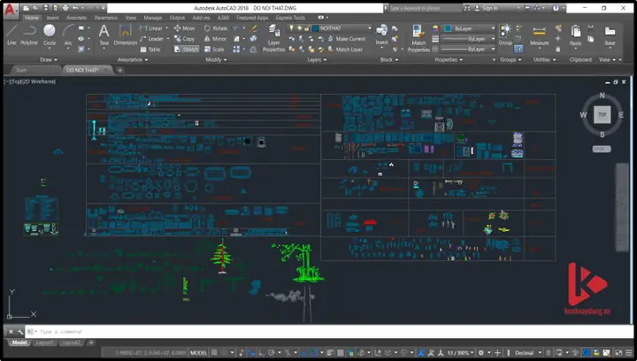Click the TOP face of the ViewCube
This screenshot has height=361, width=637.
tap(602, 114)
